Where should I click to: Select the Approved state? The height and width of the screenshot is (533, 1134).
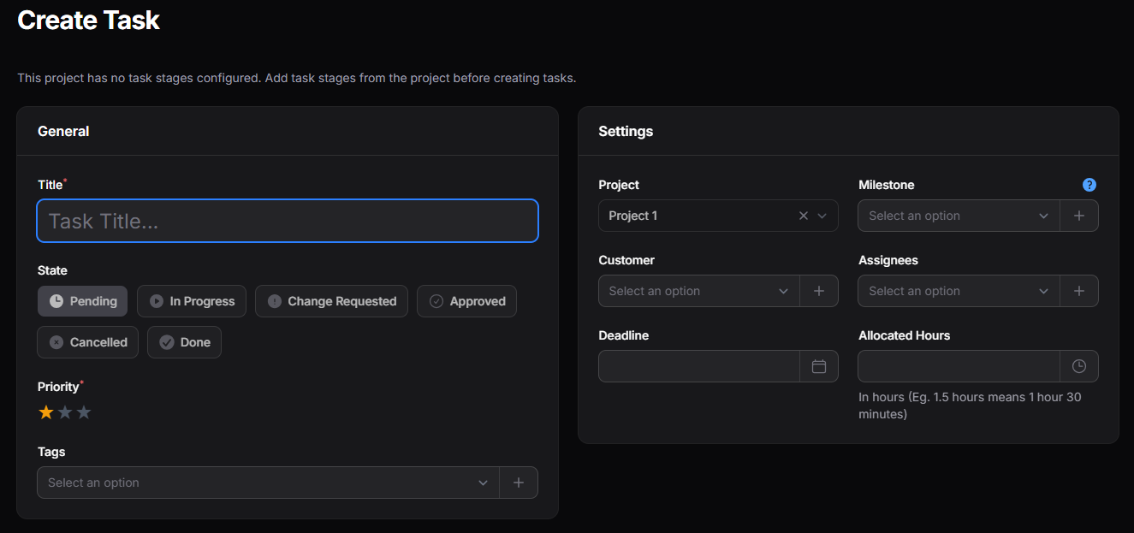[466, 301]
